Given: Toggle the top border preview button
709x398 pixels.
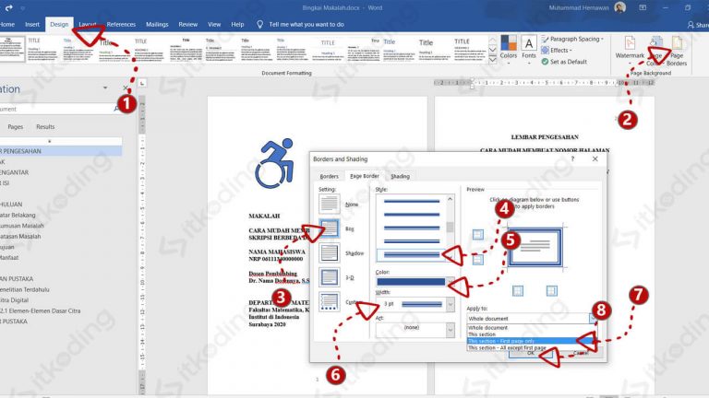Looking at the screenshot, I should (x=478, y=234).
